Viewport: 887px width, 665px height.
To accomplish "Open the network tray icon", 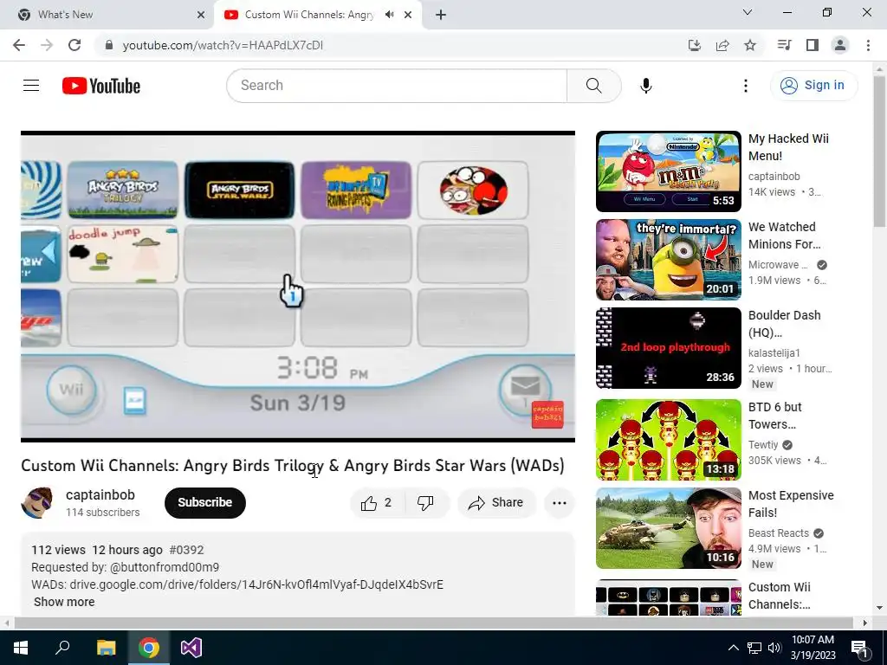I will point(754,648).
